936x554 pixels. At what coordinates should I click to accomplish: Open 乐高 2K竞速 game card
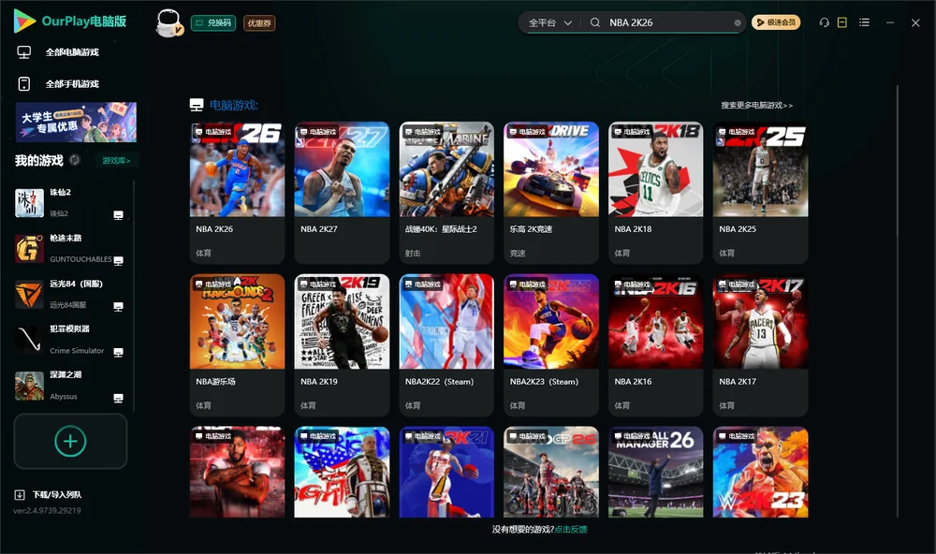coord(551,192)
